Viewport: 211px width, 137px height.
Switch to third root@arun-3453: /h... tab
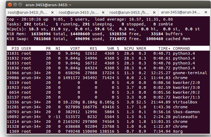(129, 12)
